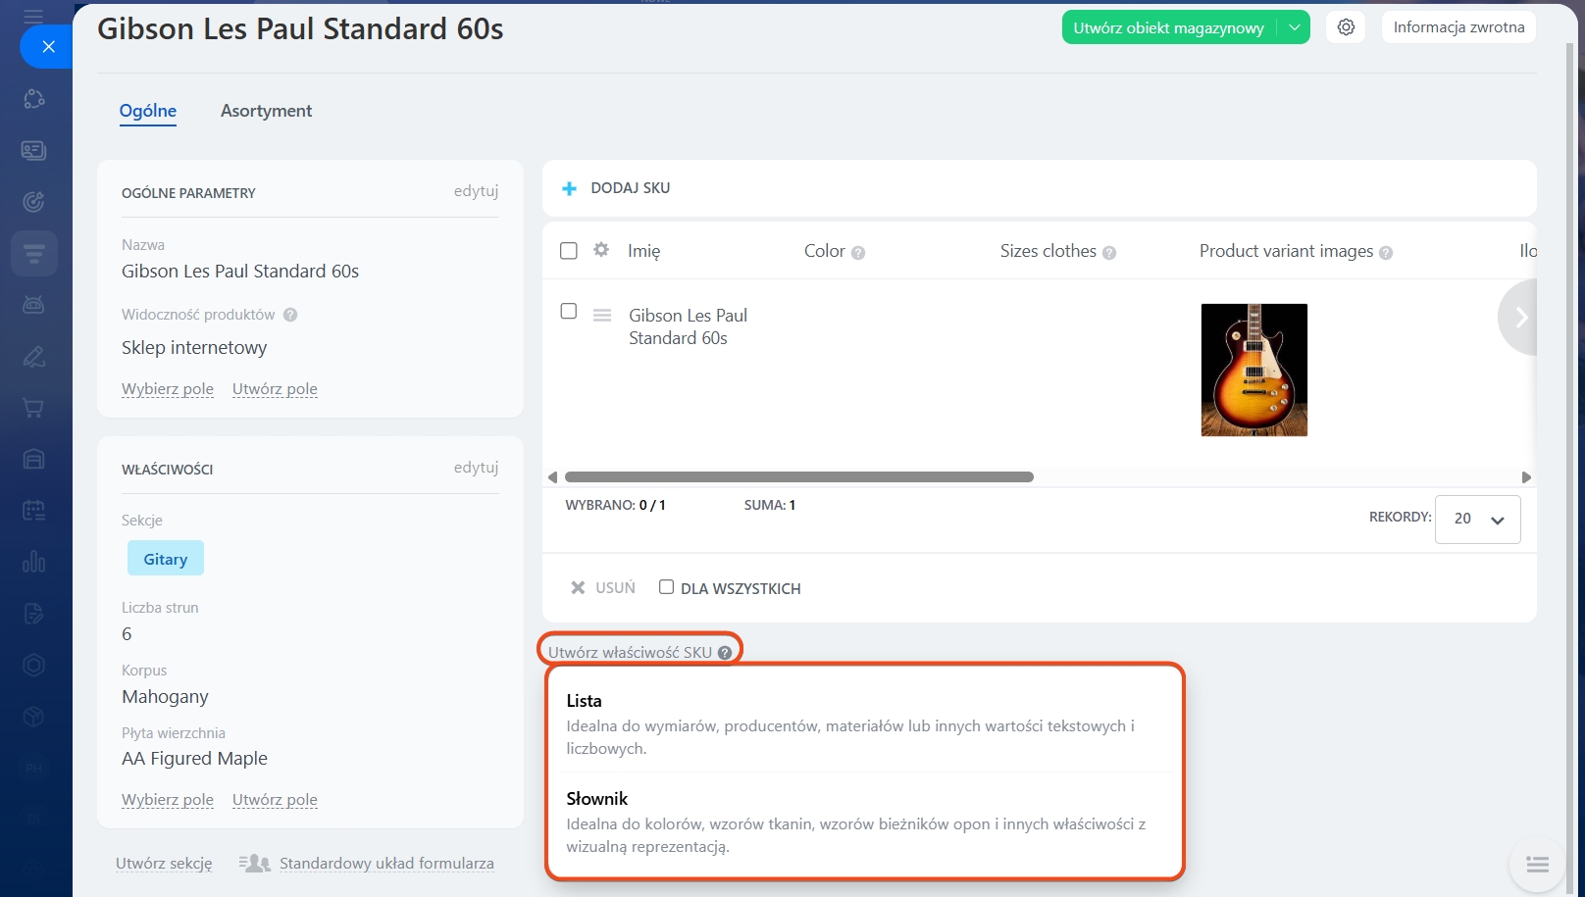Close the product slider with the X button
1585x897 pixels.
click(48, 46)
